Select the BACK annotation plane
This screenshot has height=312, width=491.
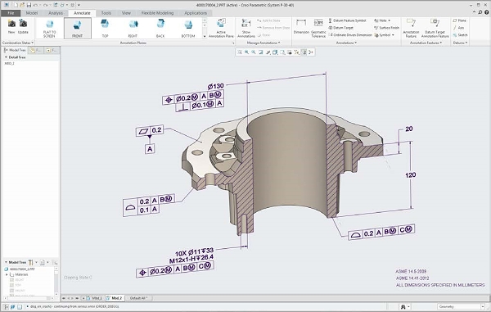[x=160, y=28]
